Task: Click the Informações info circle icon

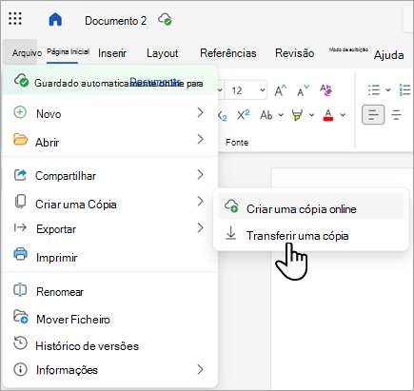Action: click(21, 370)
